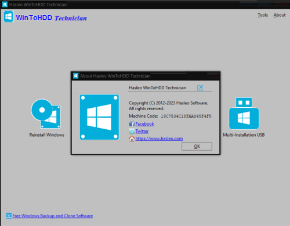The image size is (290, 226).
Task: Select the machine code 19C7534C18FAA945F4F5
Action: pyautogui.click(x=186, y=116)
